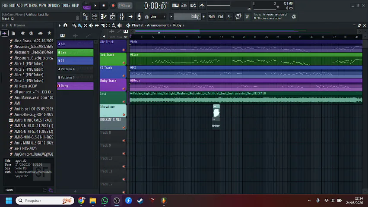Open playlist options menu arrow
Image resolution: width=368 pixels, height=207 pixels.
[x=60, y=25]
